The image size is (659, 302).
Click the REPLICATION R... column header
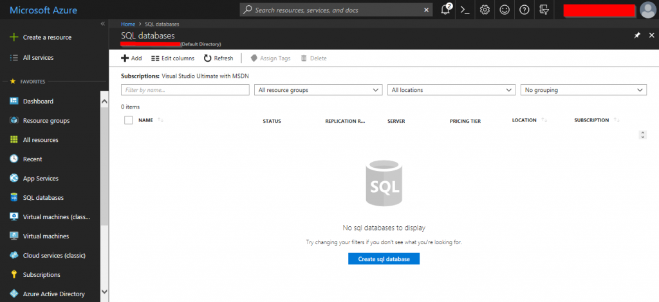(x=346, y=121)
